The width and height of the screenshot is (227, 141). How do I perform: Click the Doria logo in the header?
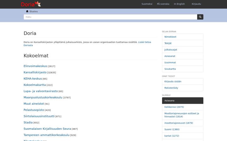tap(31, 4)
